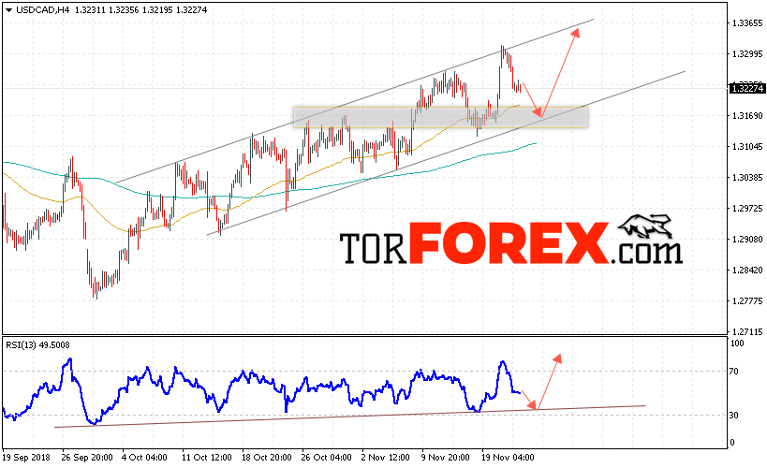Click price scale value 1.28420
This screenshot has width=767, height=468.
pos(747,270)
